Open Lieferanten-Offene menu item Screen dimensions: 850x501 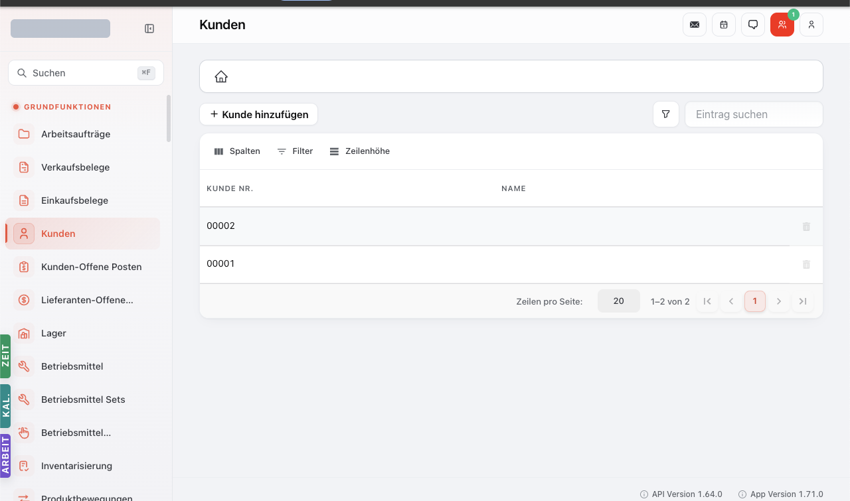click(x=83, y=300)
